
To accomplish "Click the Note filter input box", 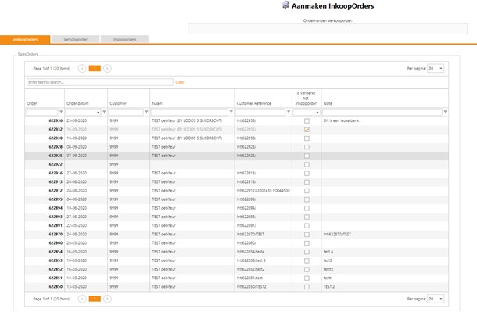I will tap(382, 112).
